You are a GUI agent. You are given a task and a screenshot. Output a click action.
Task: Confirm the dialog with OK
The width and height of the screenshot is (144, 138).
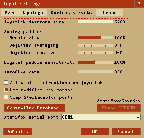click(x=95, y=131)
